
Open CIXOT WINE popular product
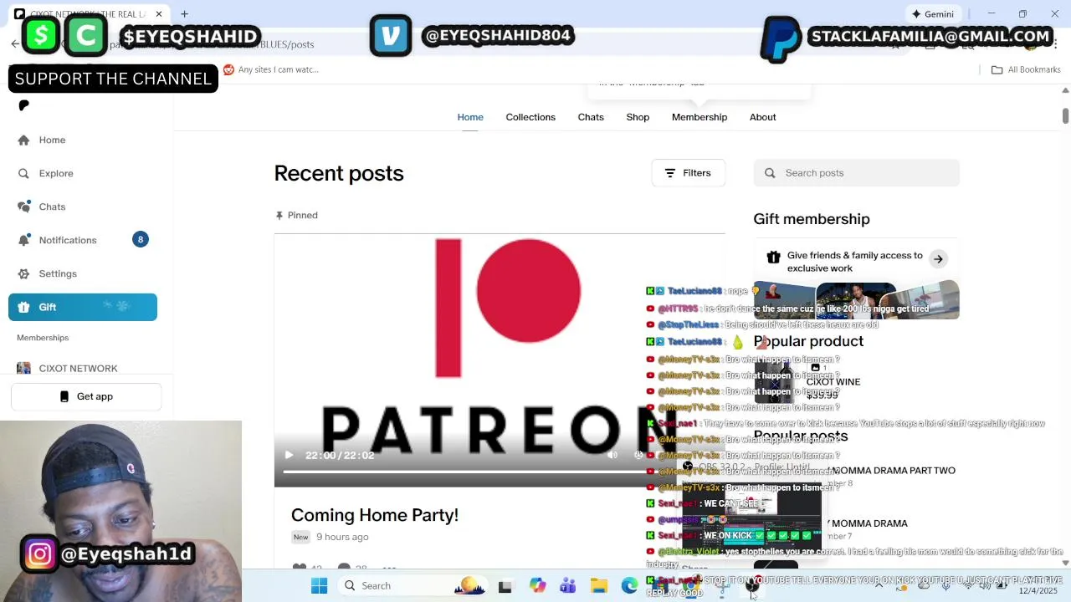point(833,382)
